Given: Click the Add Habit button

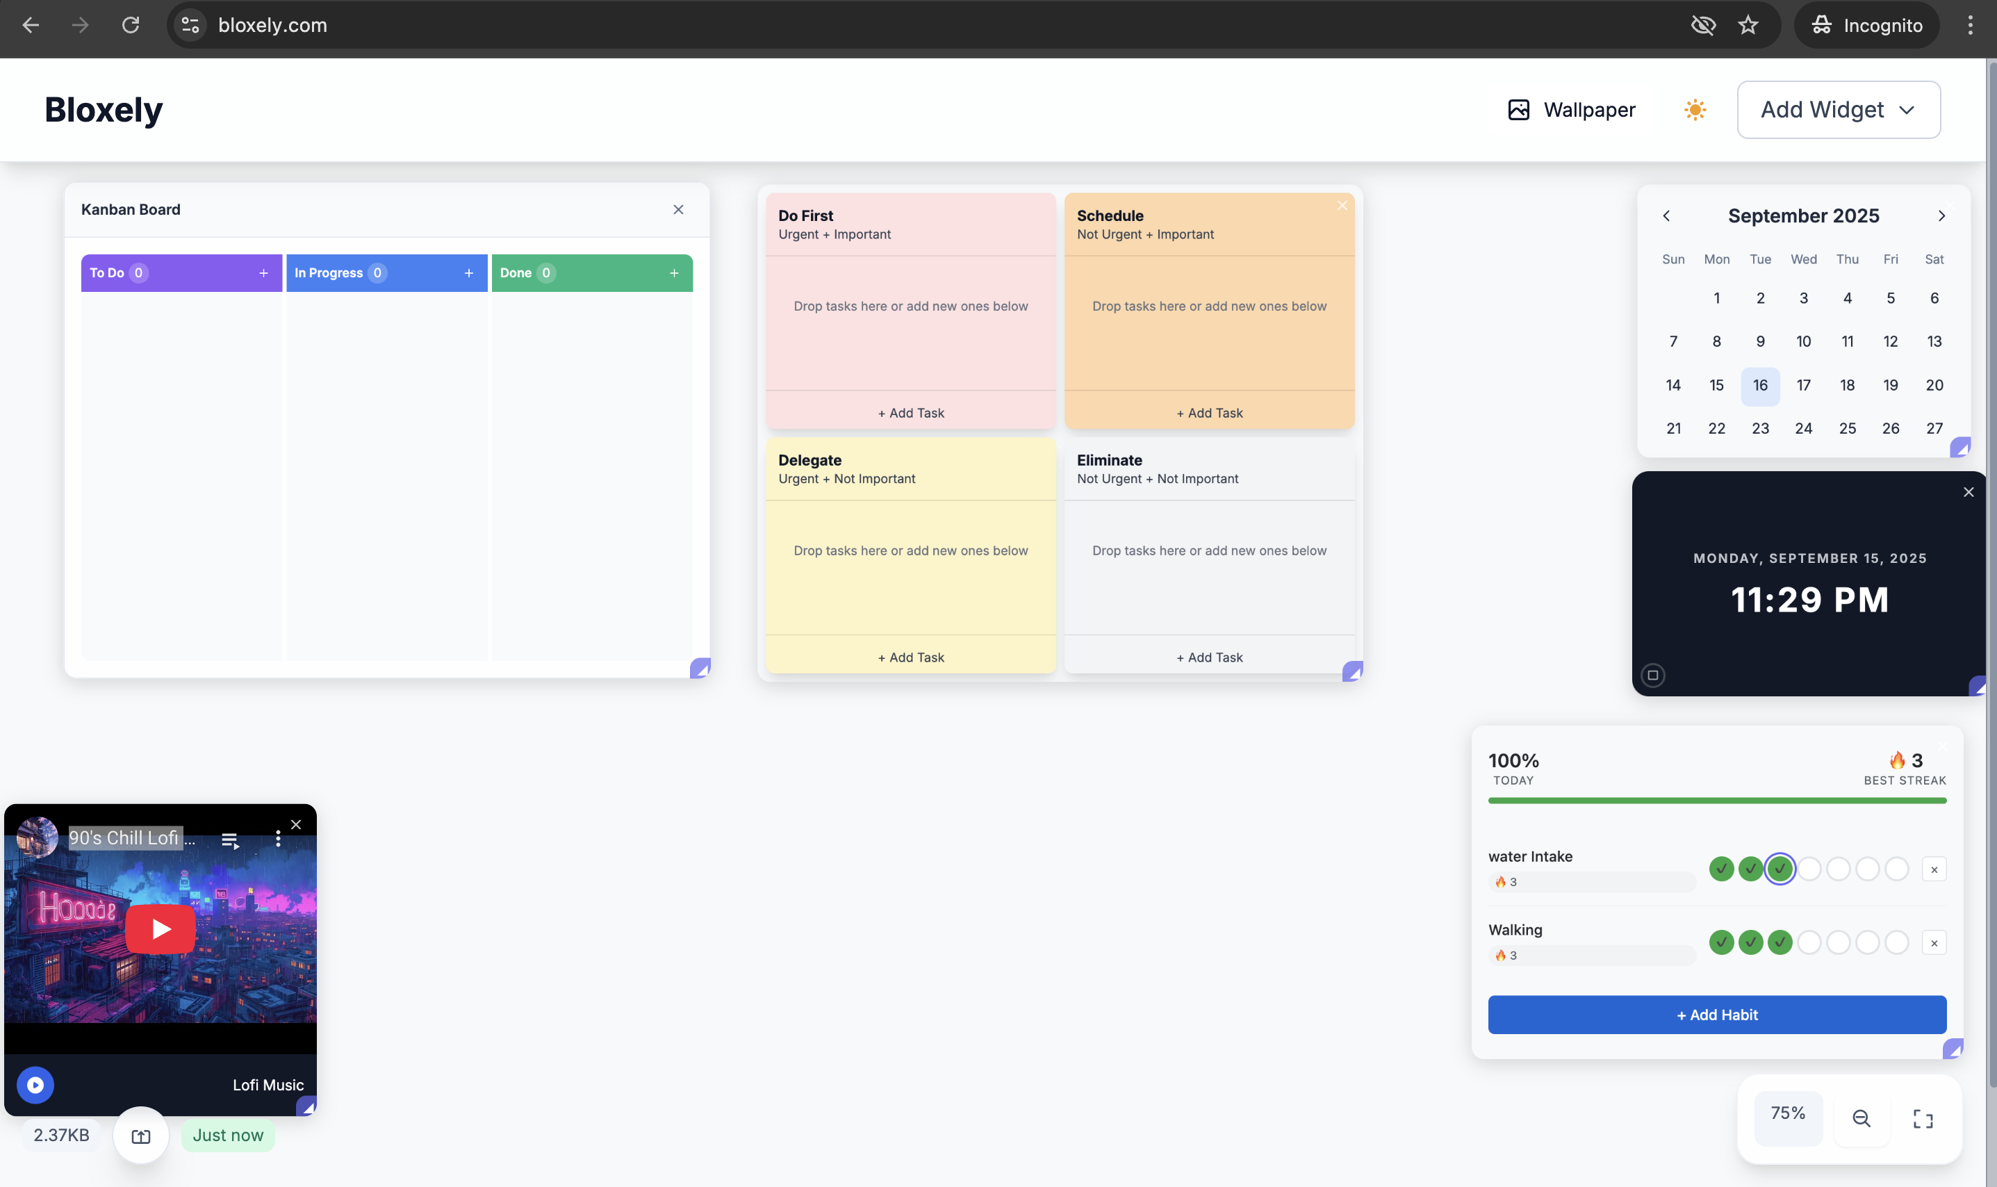Looking at the screenshot, I should 1716,1014.
